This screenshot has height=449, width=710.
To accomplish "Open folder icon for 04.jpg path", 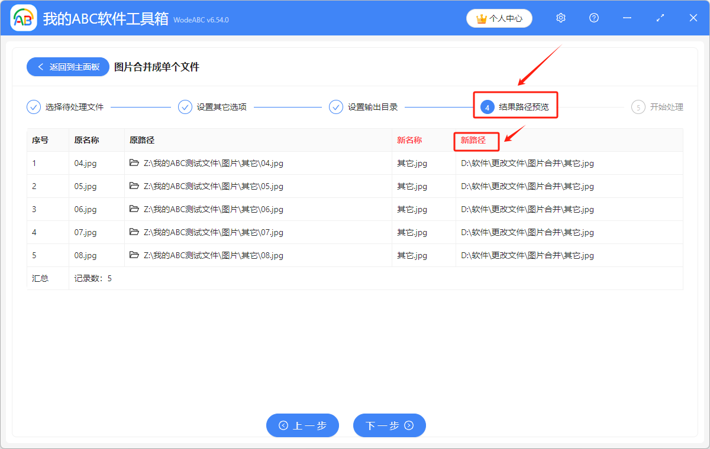I will tap(134, 163).
